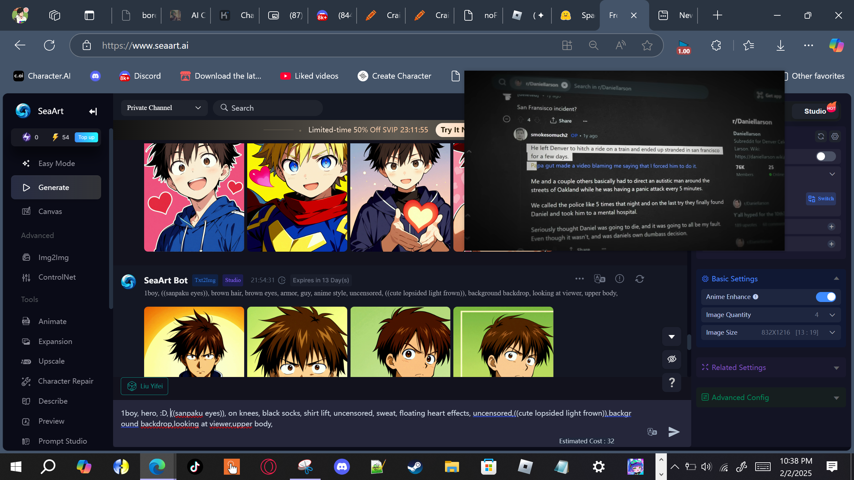Open Discord from the Windows taskbar
This screenshot has height=480, width=854.
342,467
